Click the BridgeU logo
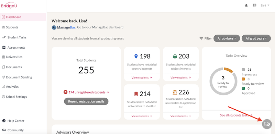Image resolution: width=275 pixels, height=134 pixels. tap(9, 5)
